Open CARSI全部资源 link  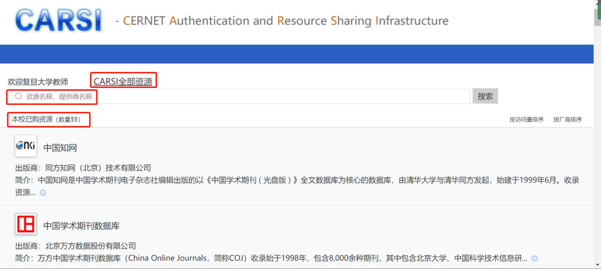[123, 81]
